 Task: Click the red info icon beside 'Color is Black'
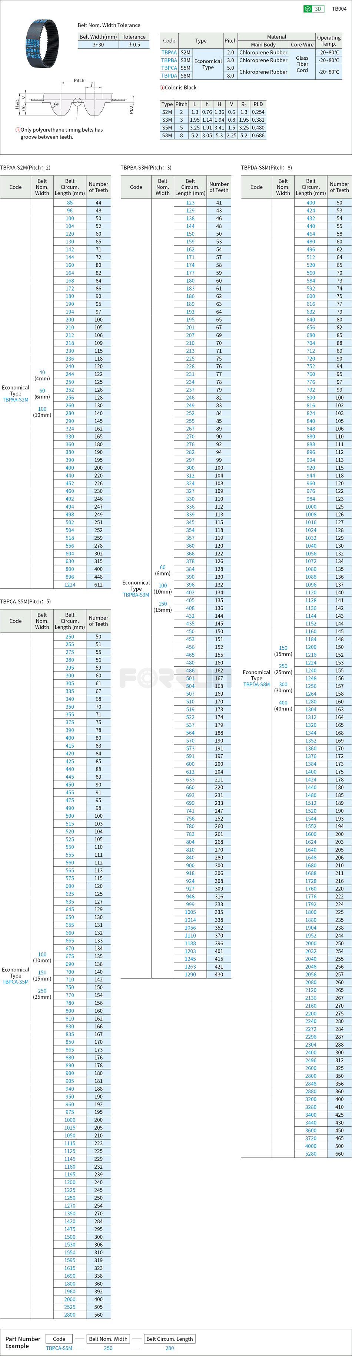162,88
